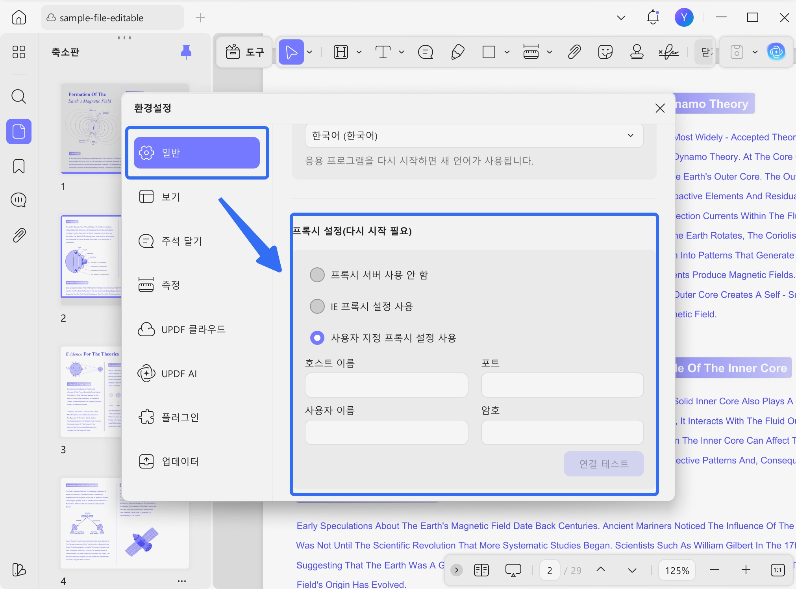The image size is (796, 589).
Task: Click the 125% zoom level field
Action: (677, 570)
